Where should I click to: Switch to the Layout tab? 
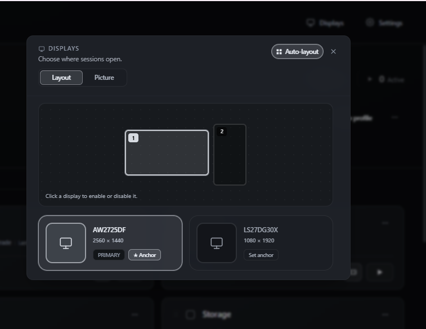[61, 78]
